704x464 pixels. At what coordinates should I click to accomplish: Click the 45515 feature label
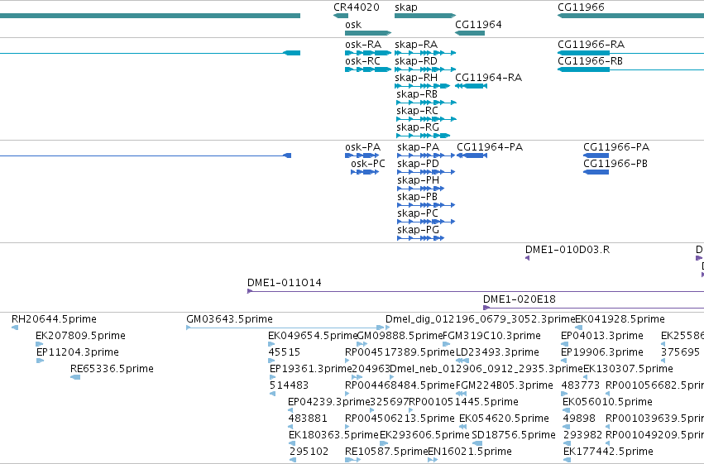[285, 352]
